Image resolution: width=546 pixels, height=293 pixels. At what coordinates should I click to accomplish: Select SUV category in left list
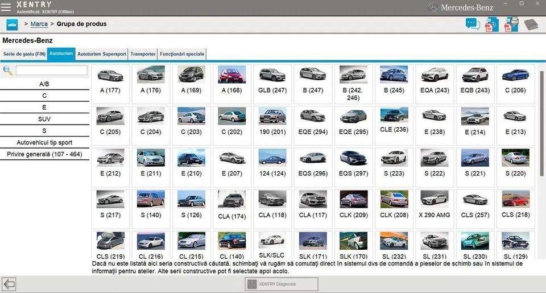44,119
